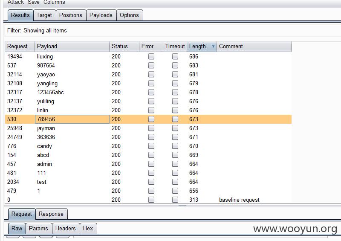Click request number 32114
This screenshot has width=341, height=241.
(x=14, y=74)
